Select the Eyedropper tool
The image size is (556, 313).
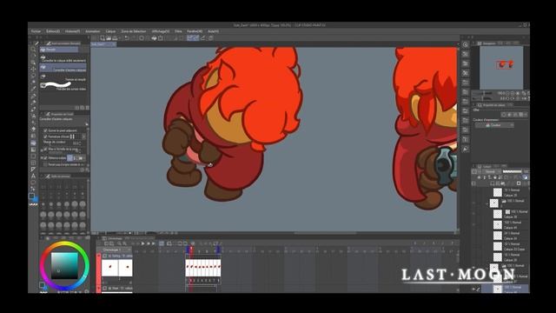coord(33,89)
